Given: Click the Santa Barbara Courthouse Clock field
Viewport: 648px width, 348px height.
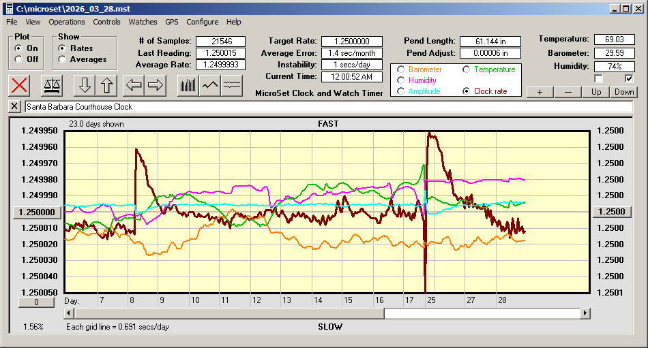Looking at the screenshot, I should tap(327, 107).
